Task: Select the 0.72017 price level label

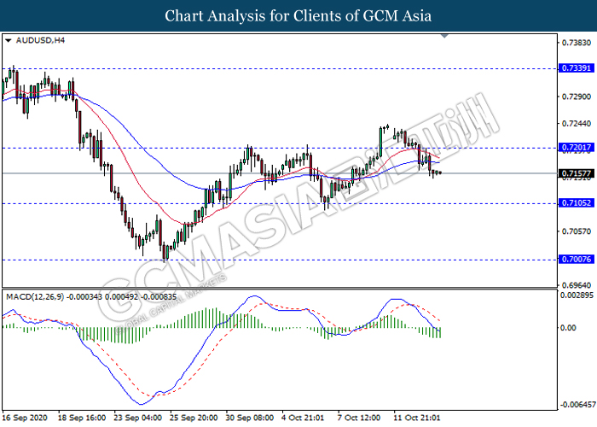Action: (x=577, y=147)
